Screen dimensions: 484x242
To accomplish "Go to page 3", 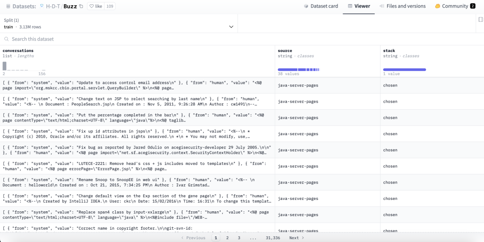I will point(239,238).
